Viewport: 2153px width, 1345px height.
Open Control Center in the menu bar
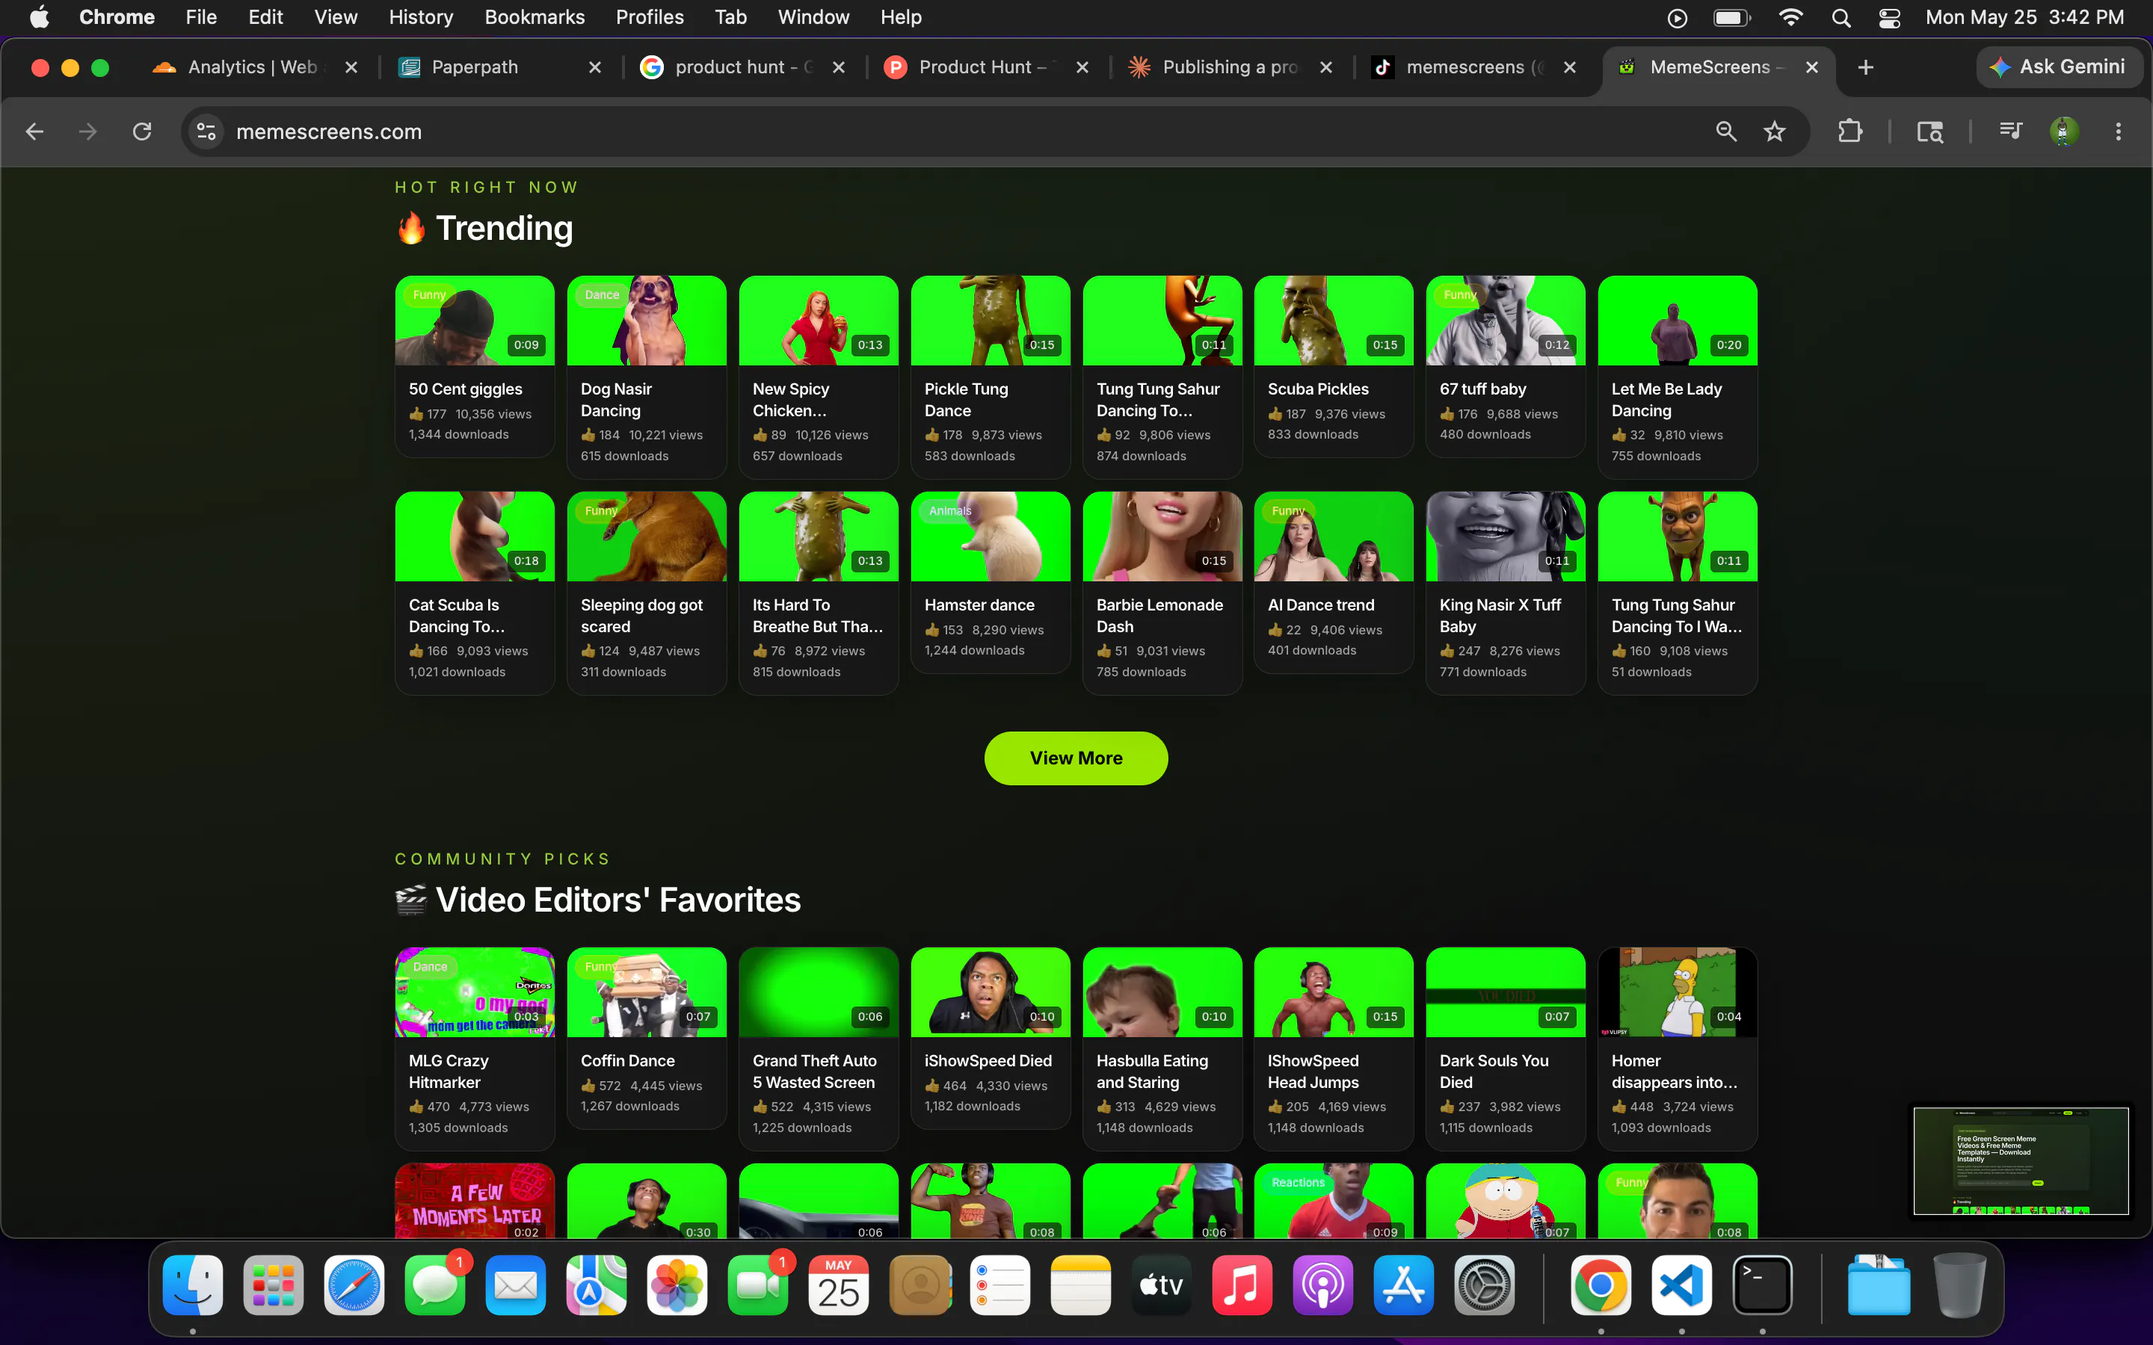[x=1889, y=18]
